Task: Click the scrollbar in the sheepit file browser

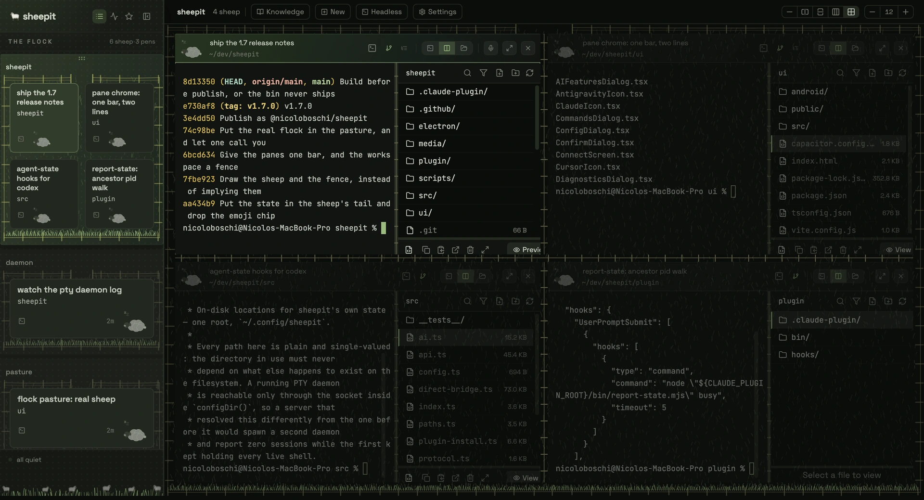Action: (537, 118)
